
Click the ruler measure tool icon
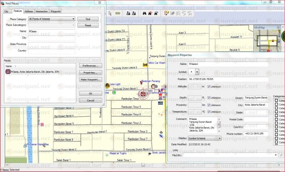click(118, 13)
